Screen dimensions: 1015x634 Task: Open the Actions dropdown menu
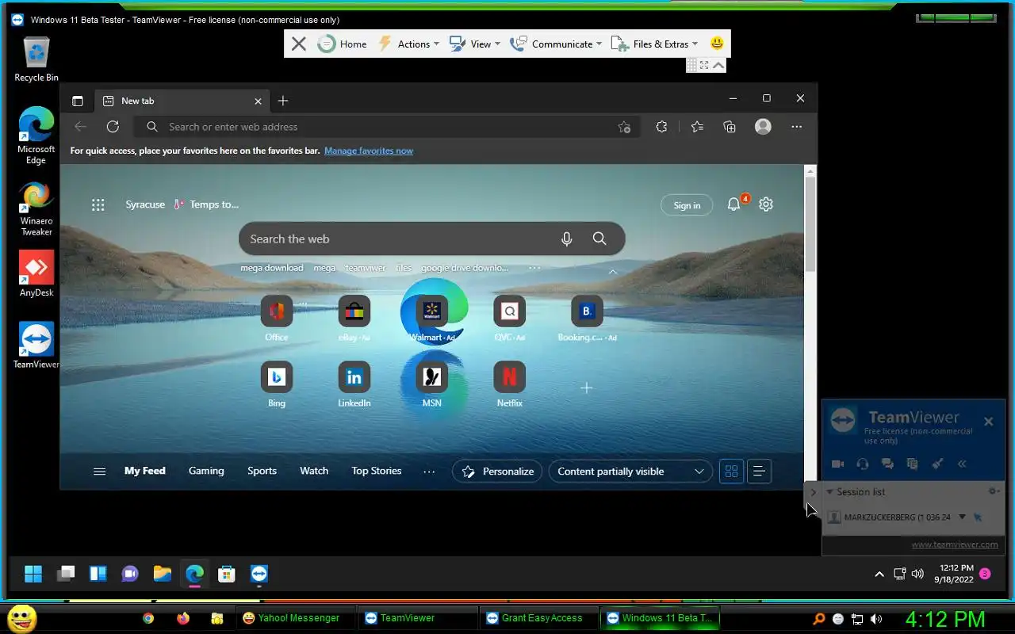[408, 44]
